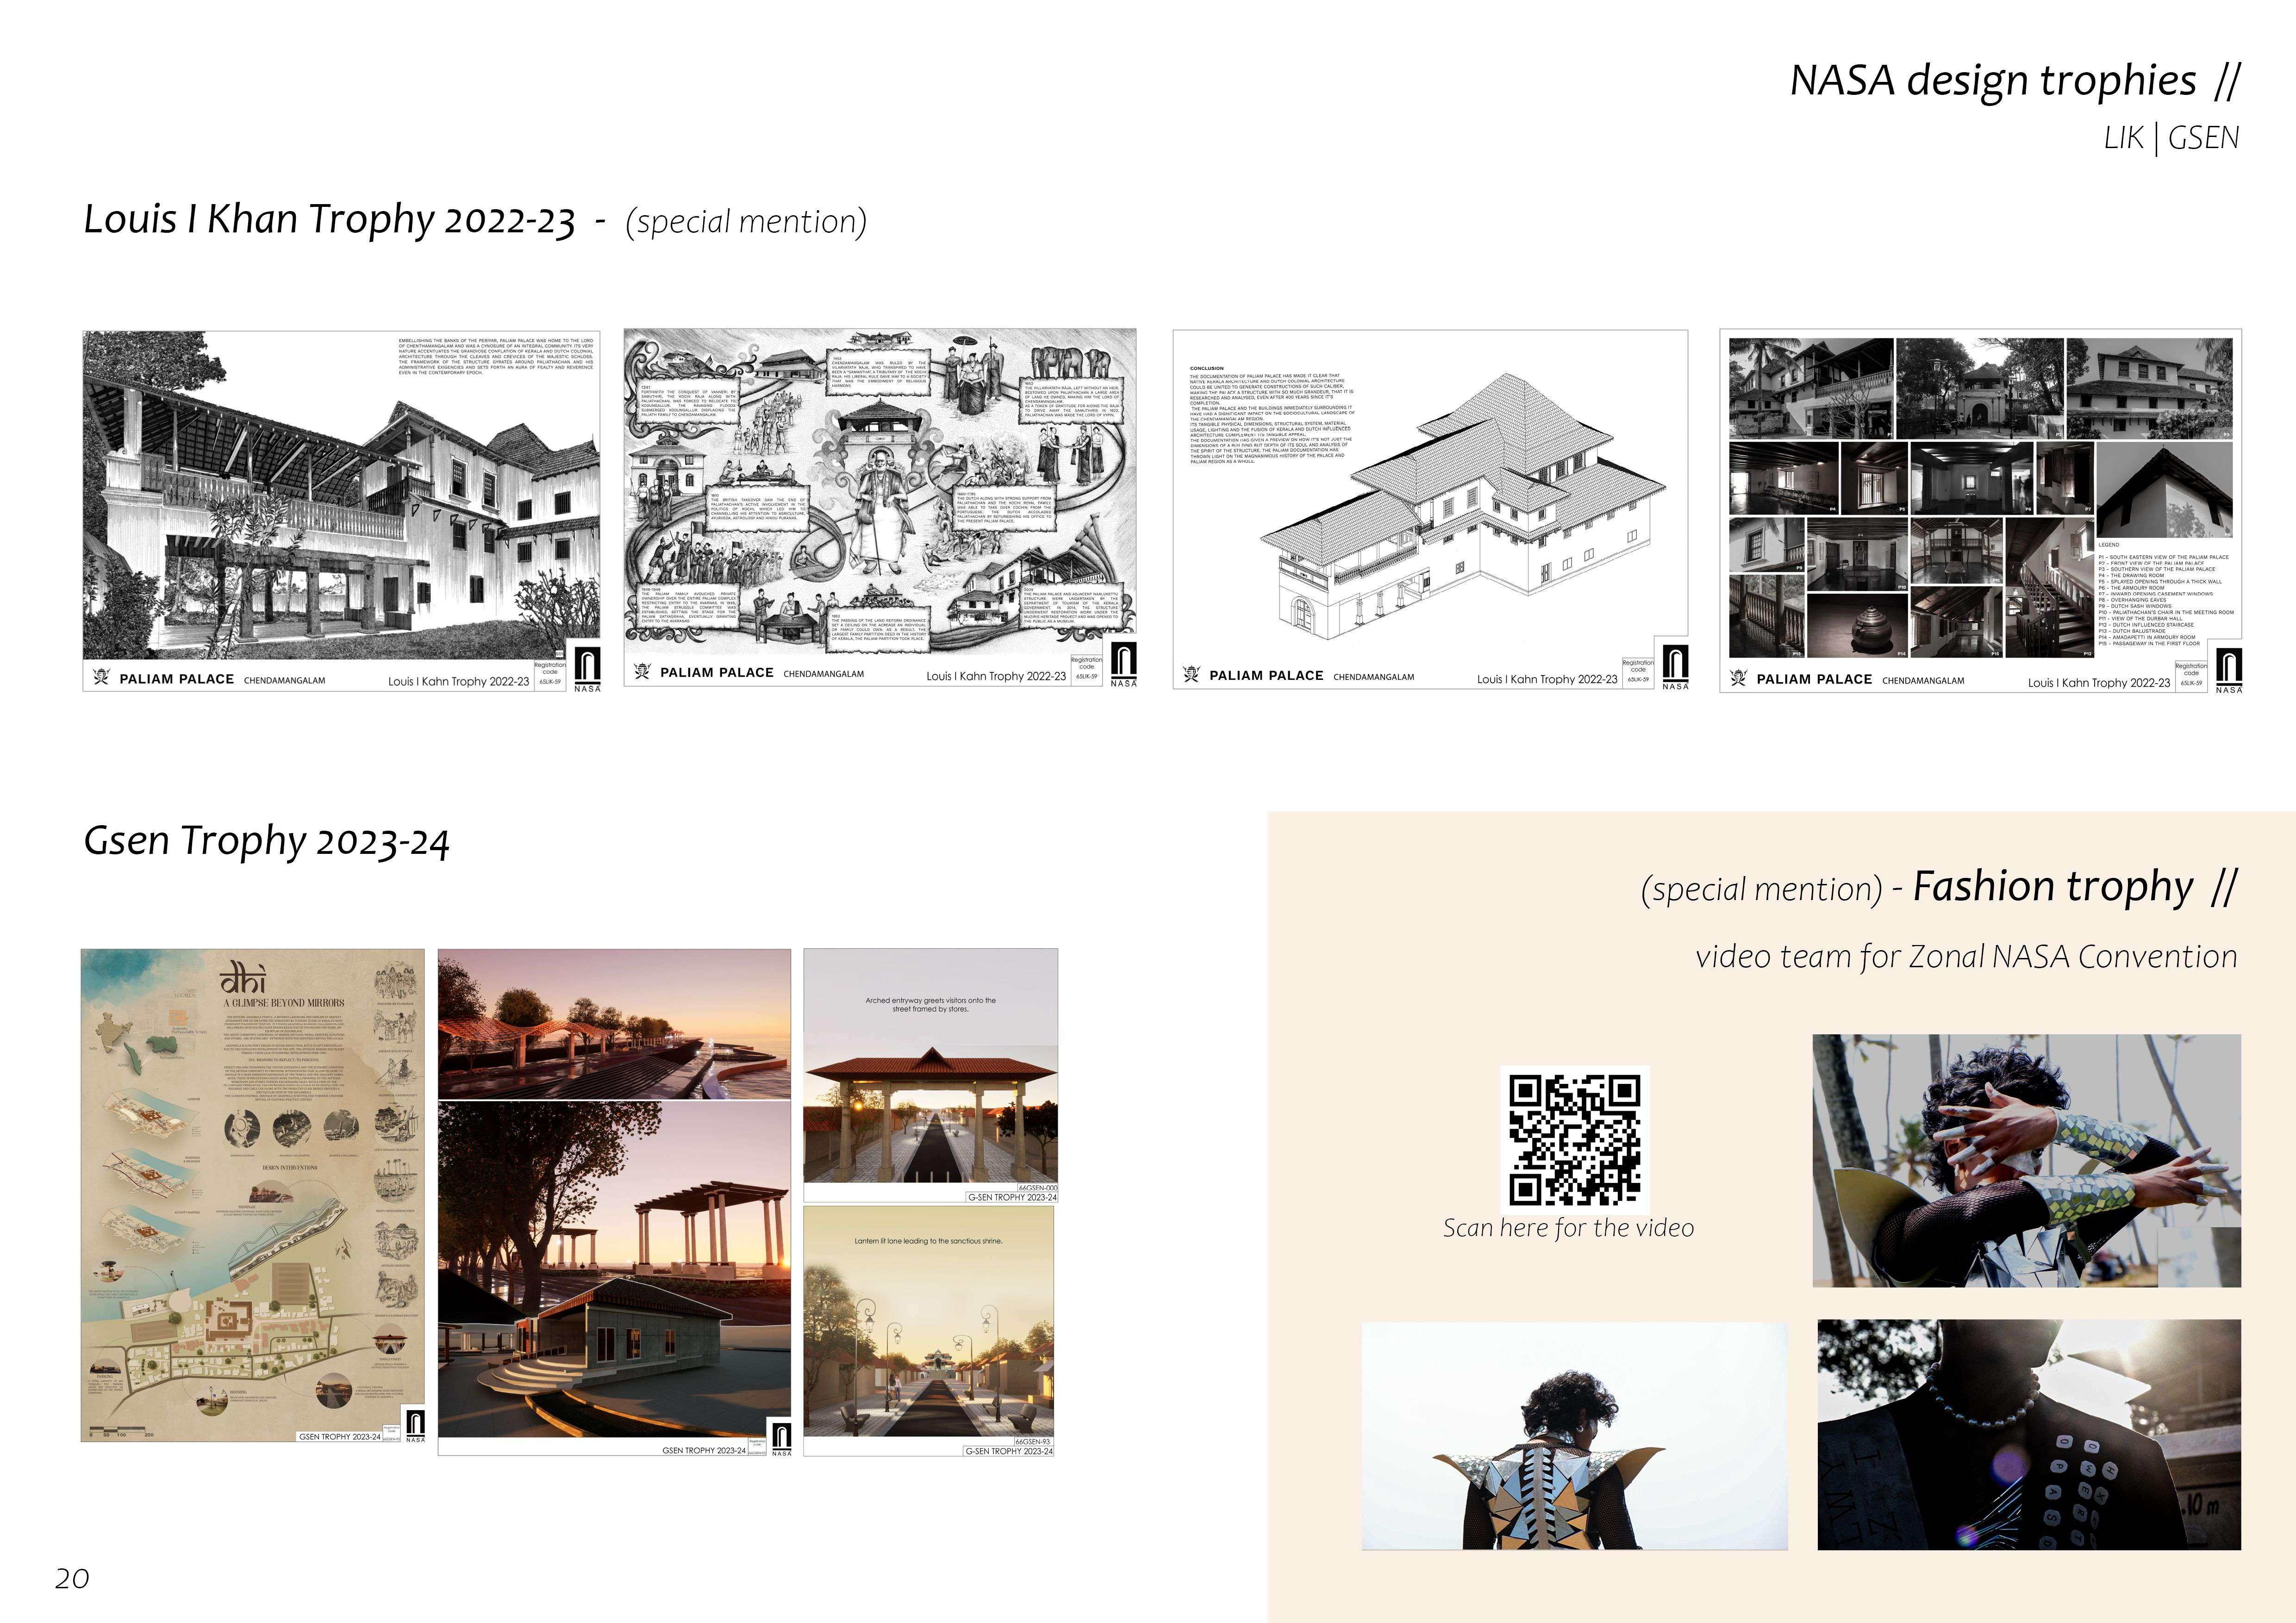
Task: Click the 'Scan here for the video' text
Action: coord(1568,1228)
